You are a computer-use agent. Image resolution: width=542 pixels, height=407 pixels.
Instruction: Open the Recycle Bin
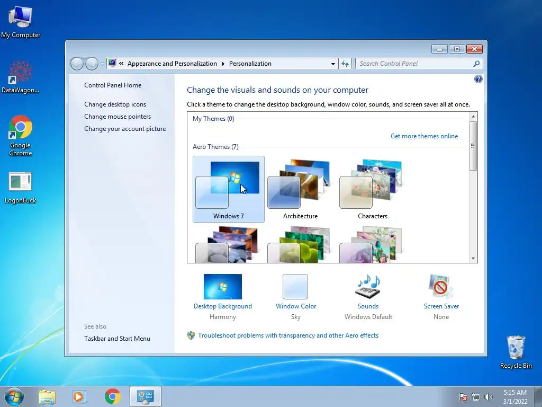click(516, 352)
